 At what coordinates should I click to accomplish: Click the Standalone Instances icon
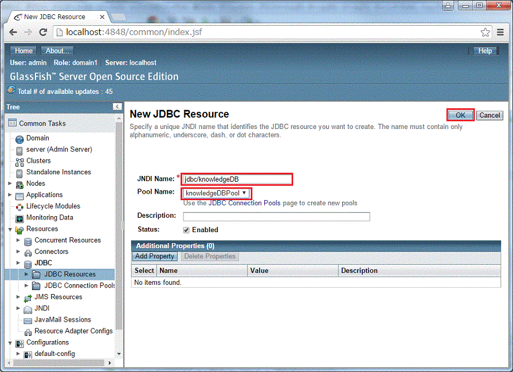tap(19, 173)
